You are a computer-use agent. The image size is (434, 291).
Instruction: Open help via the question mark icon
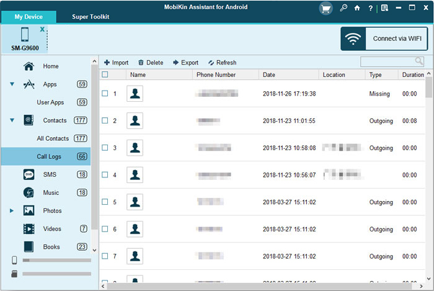click(x=370, y=8)
